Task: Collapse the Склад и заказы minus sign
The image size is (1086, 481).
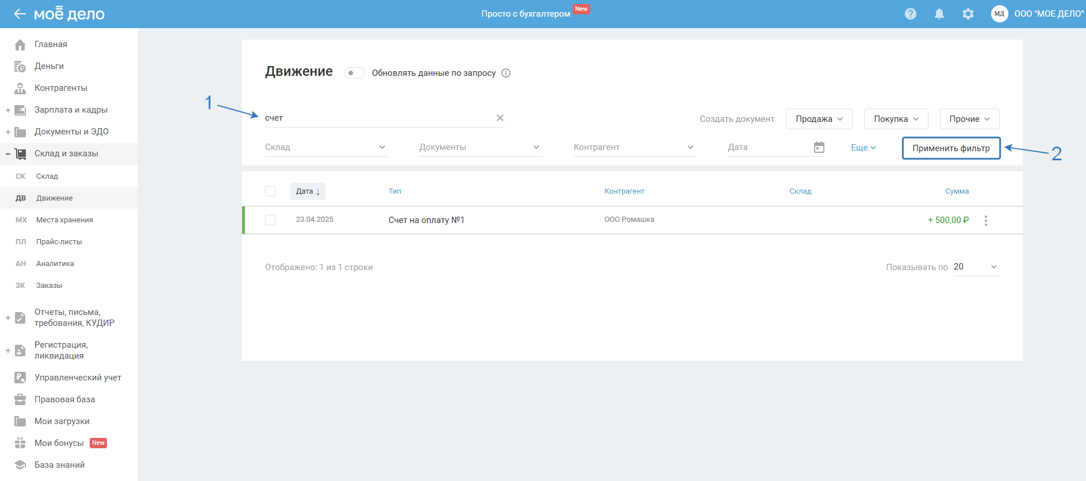Action: (8, 153)
